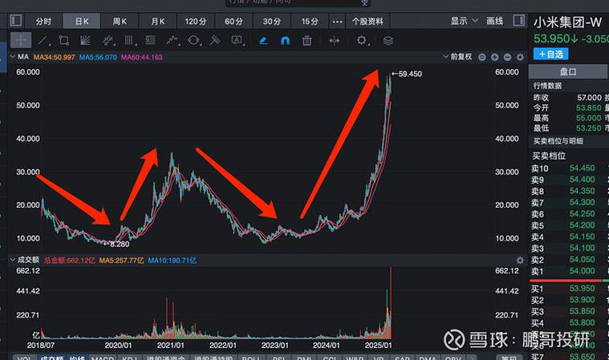The height and width of the screenshot is (360, 609).
Task: Select the text annotation tool
Action: coord(237,40)
